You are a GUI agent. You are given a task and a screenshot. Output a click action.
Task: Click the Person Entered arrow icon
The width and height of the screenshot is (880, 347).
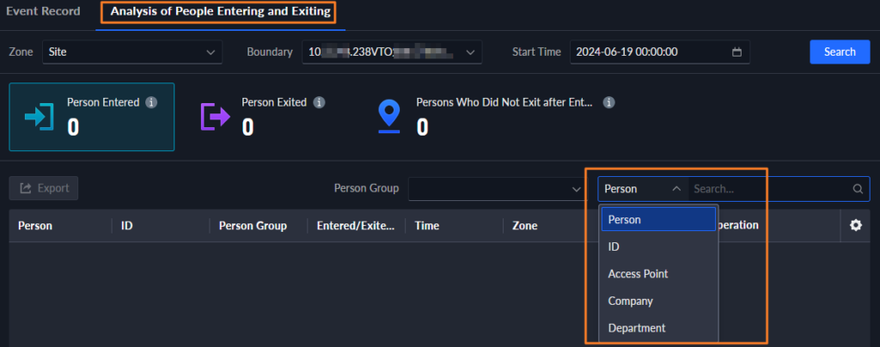[40, 116]
